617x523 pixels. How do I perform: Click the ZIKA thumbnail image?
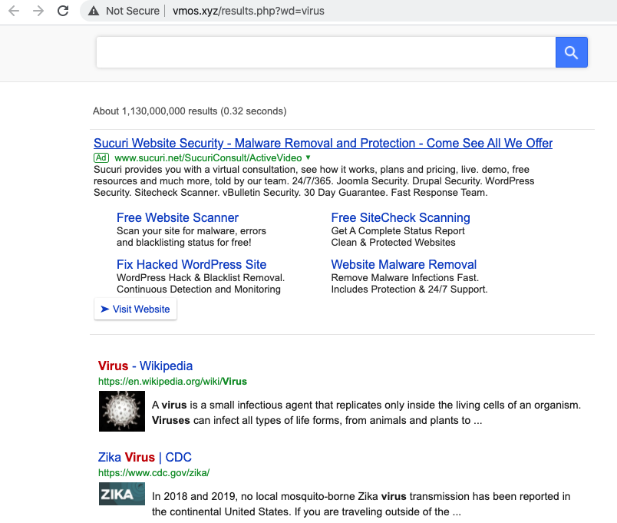coord(121,494)
